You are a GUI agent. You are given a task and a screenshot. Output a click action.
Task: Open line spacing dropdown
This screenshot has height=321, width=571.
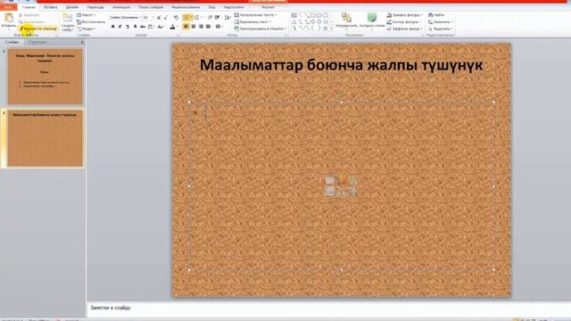(228, 18)
